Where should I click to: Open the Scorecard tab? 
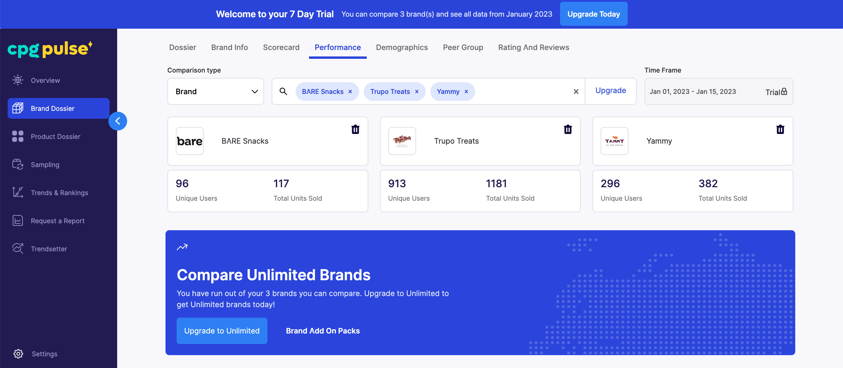point(281,47)
